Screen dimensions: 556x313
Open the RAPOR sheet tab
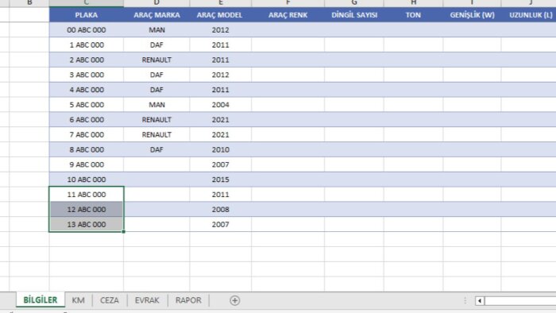188,300
